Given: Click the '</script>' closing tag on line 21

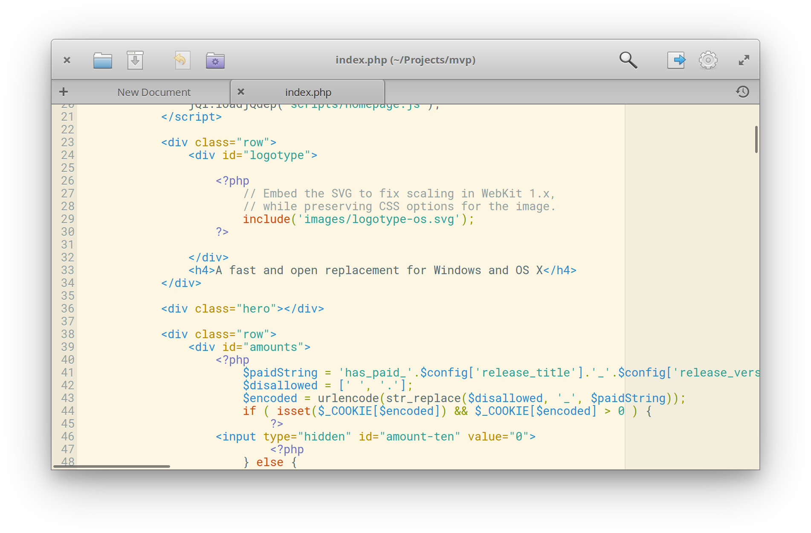Looking at the screenshot, I should click(191, 117).
